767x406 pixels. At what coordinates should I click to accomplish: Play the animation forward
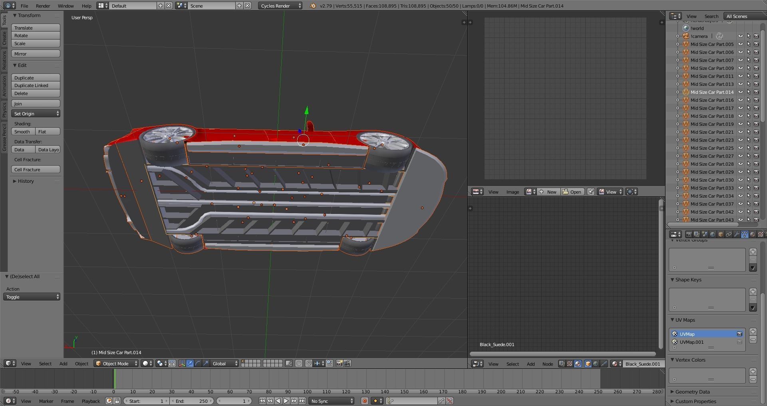tap(286, 401)
